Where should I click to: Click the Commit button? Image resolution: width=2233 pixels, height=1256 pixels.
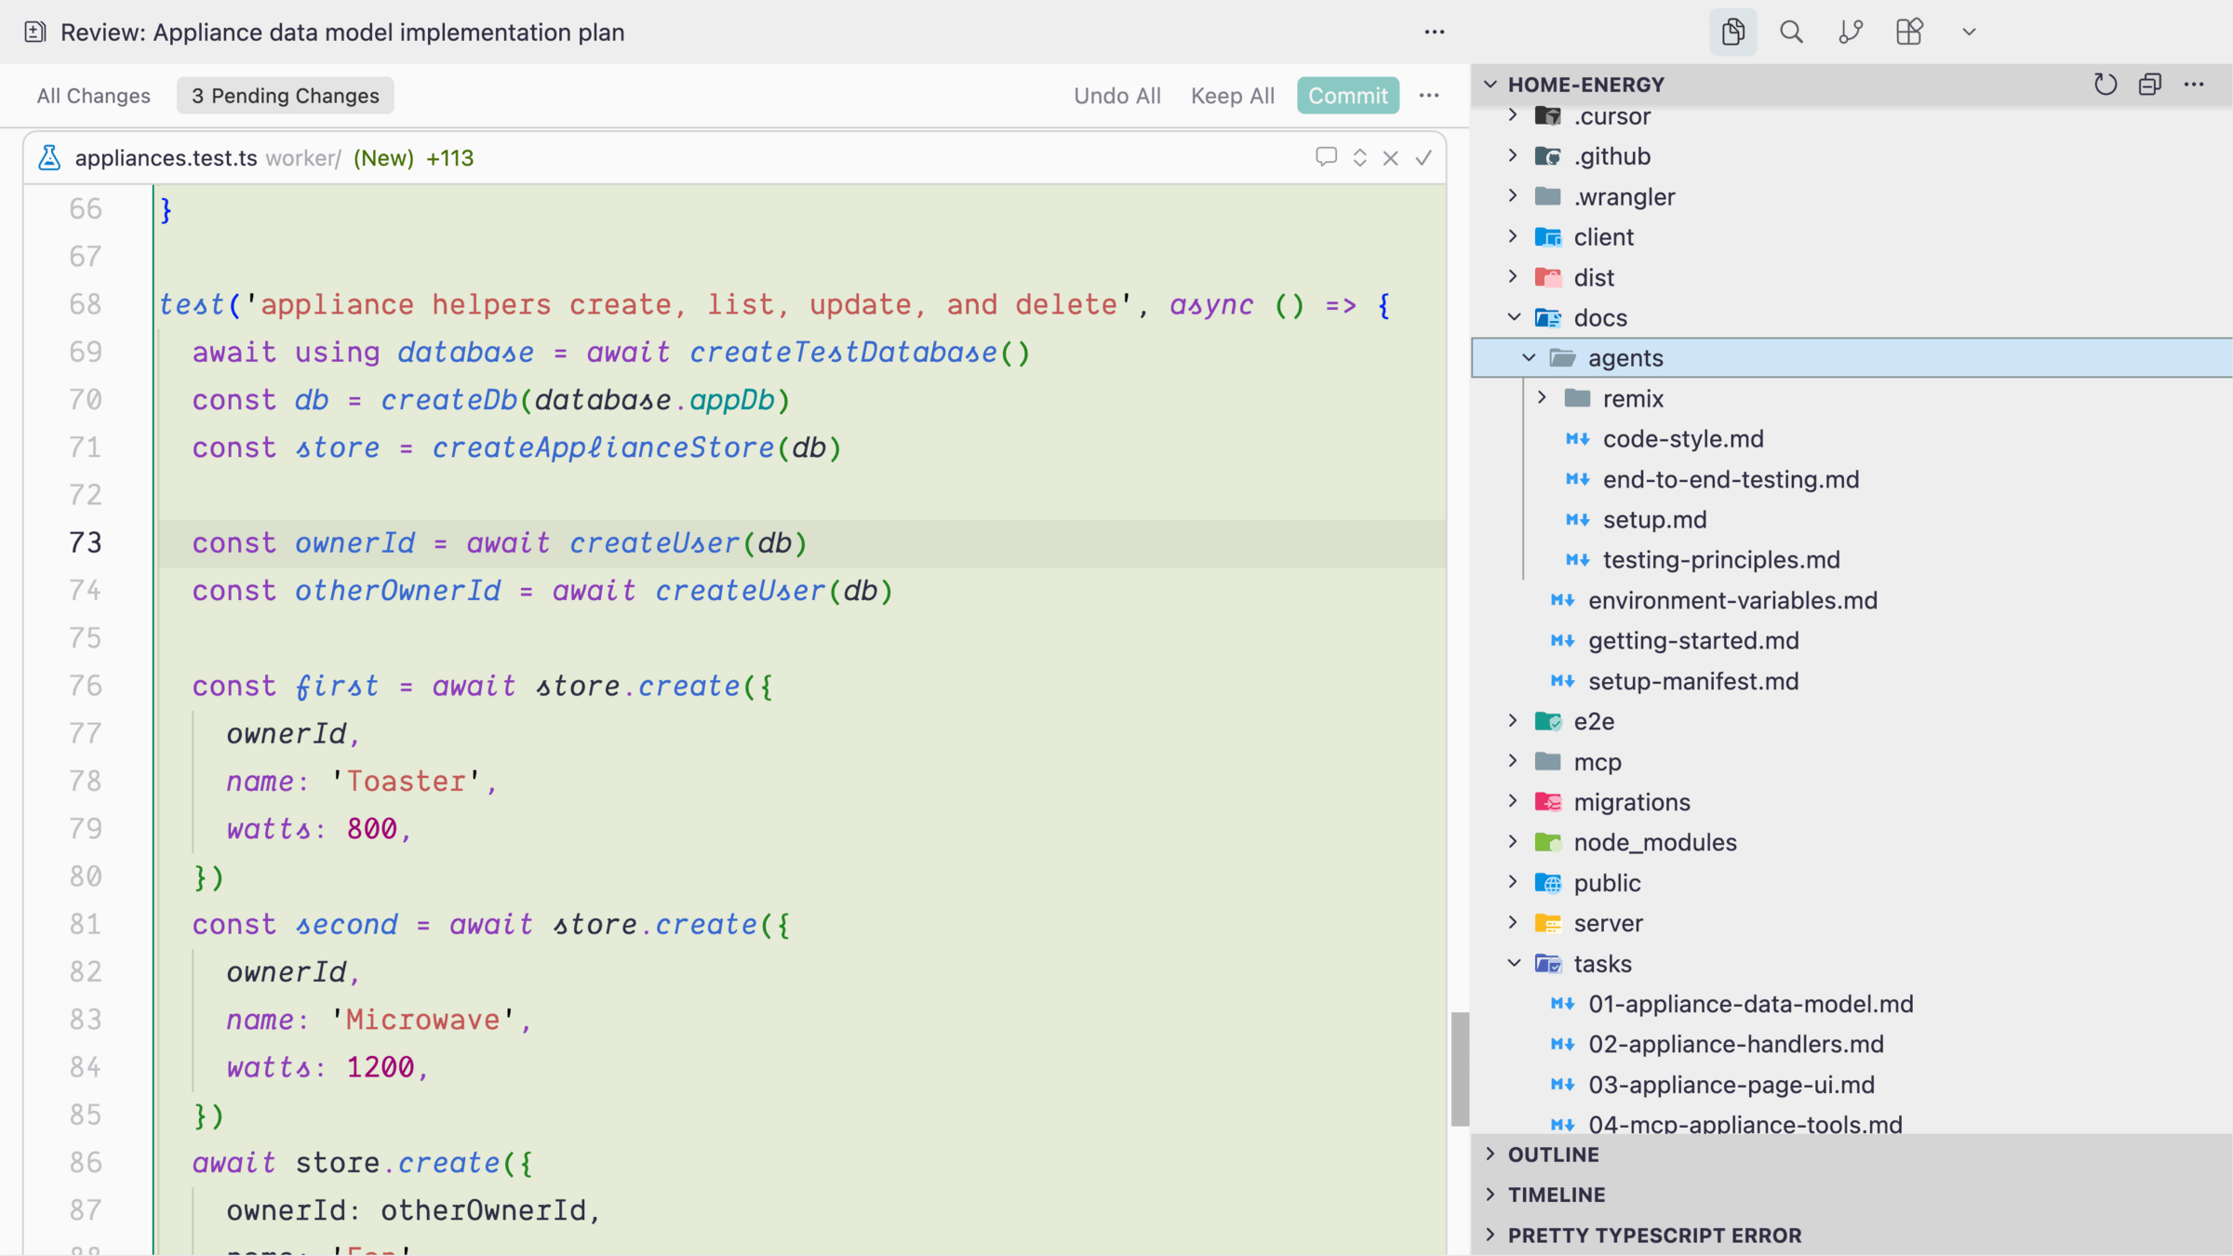point(1347,95)
